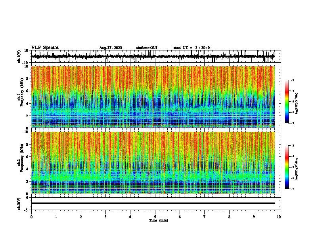Click the "-7" label below the ch.2 color scale
This screenshot has width=314, height=243.
293,189
